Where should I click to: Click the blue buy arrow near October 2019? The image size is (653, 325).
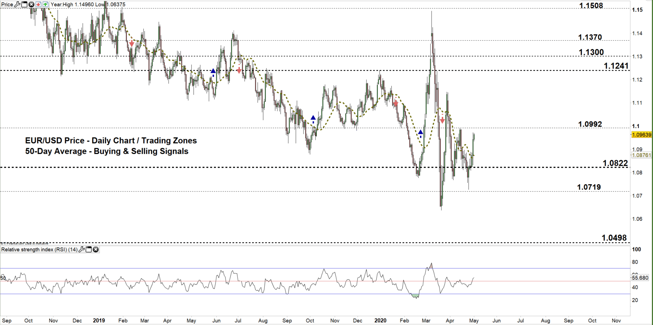[313, 119]
